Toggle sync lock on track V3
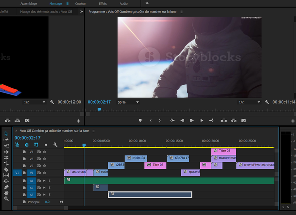This screenshot has width=296, height=215. tap(39, 159)
